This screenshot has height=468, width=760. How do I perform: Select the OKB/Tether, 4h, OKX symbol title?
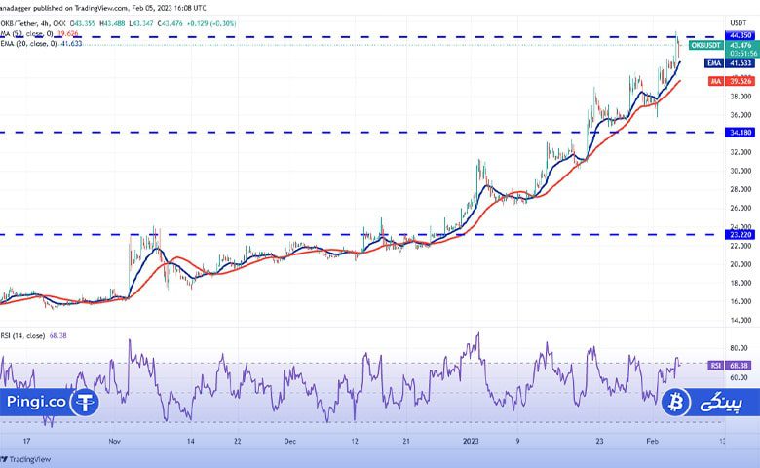(x=33, y=23)
